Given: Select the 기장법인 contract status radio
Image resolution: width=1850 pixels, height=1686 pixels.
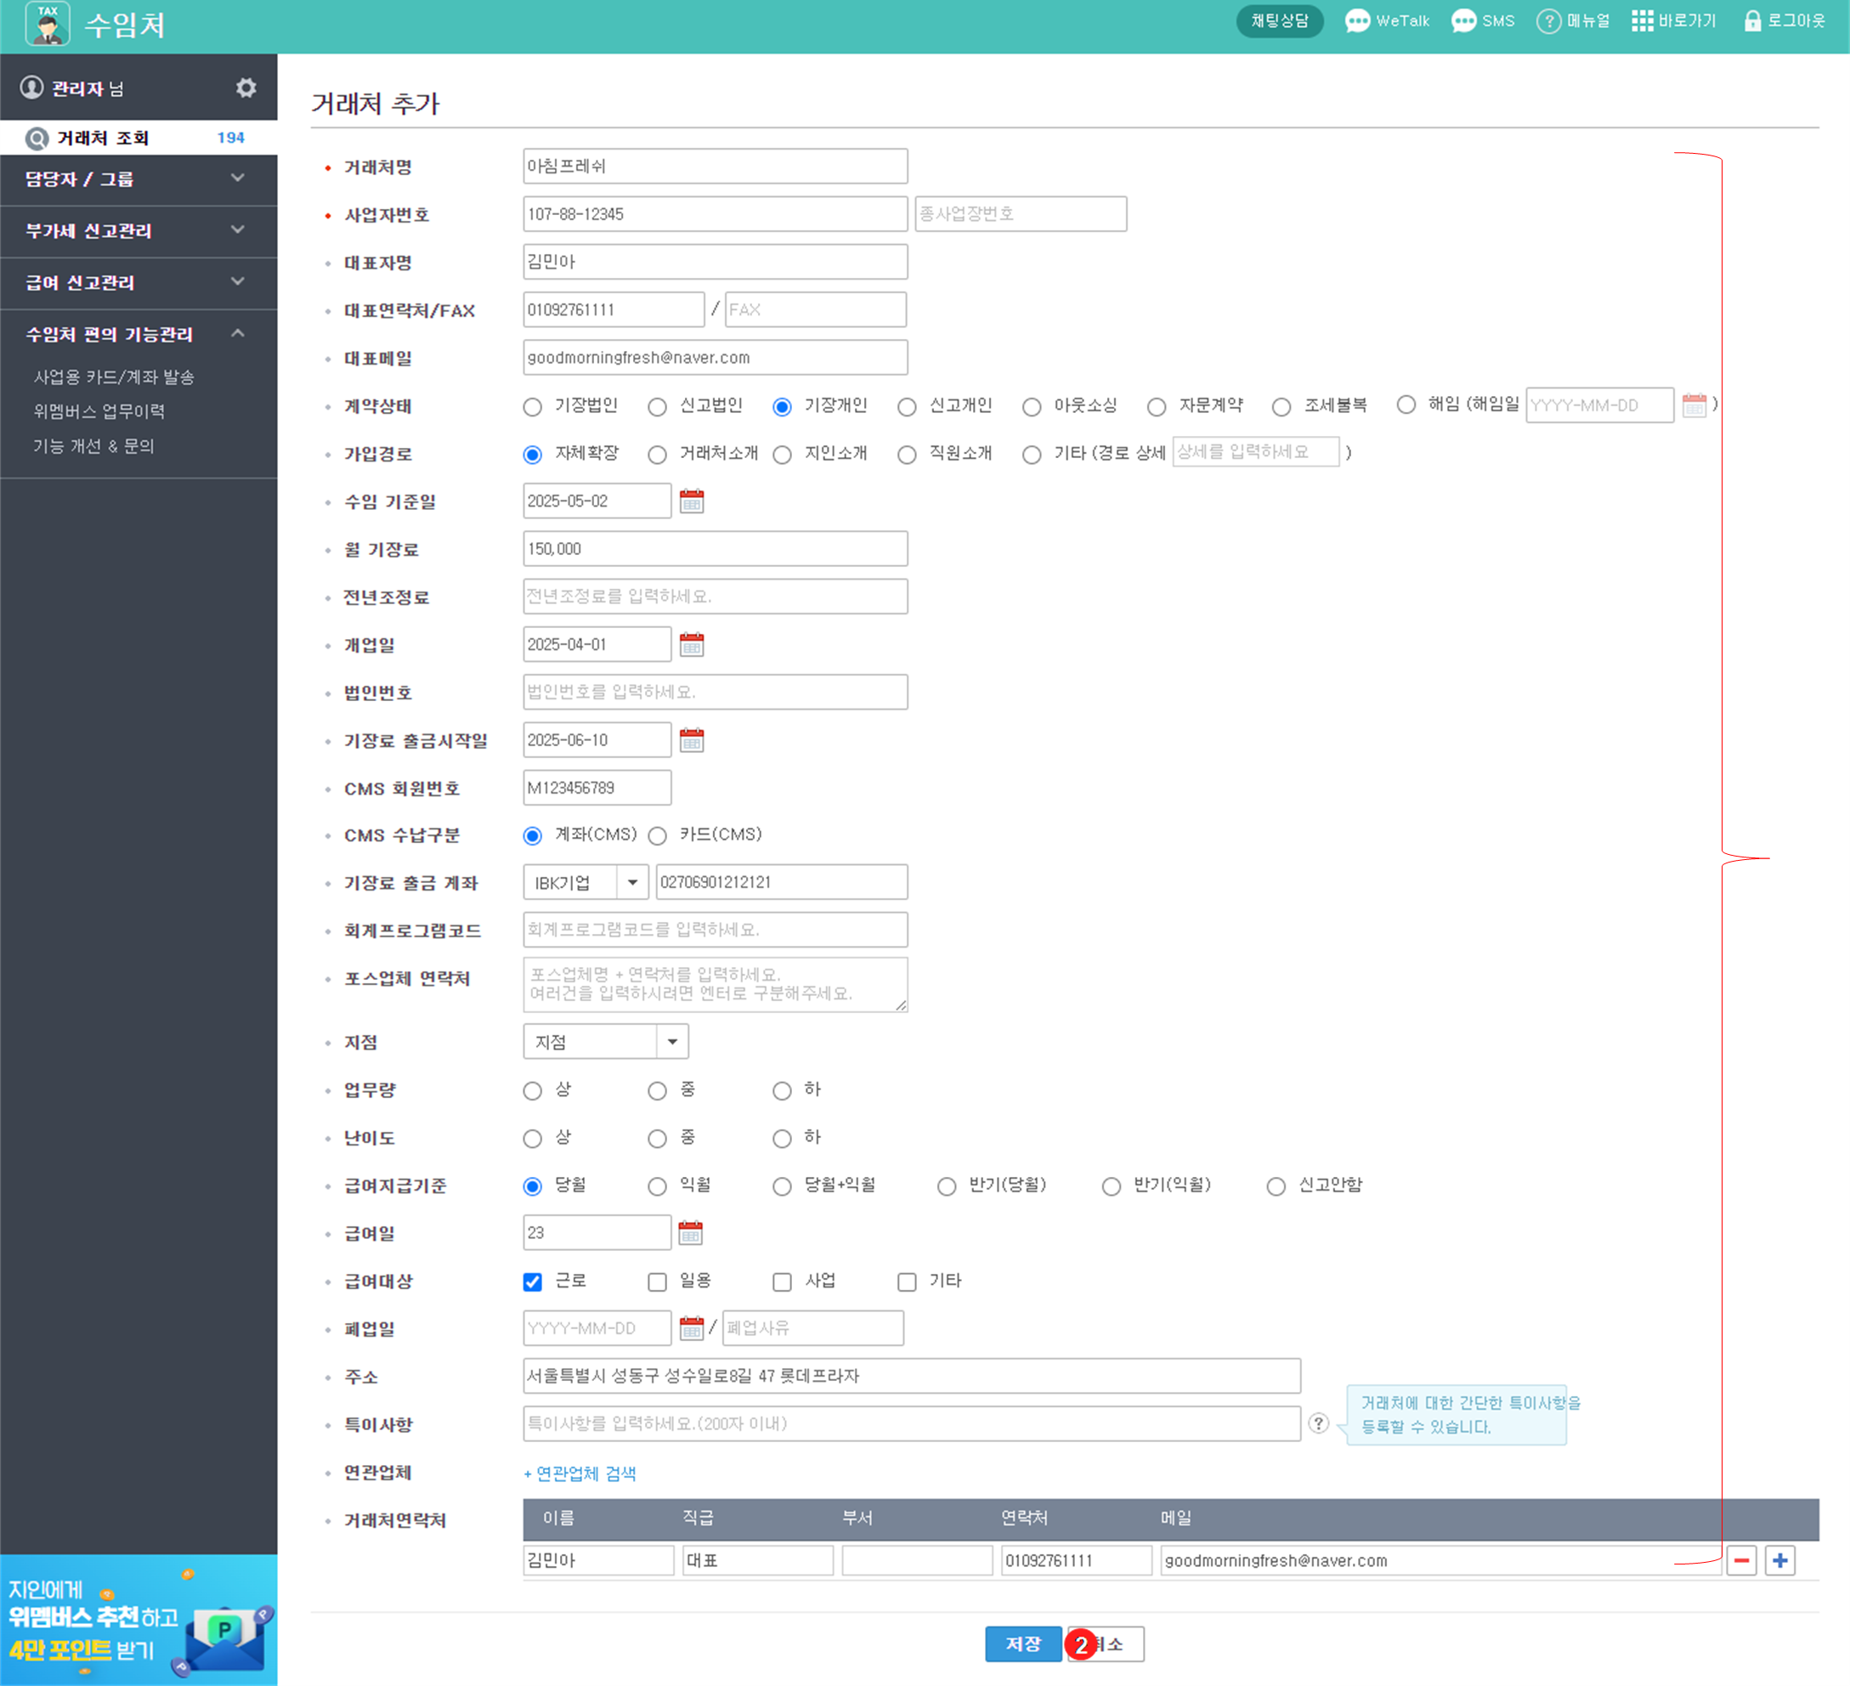Looking at the screenshot, I should pos(532,406).
